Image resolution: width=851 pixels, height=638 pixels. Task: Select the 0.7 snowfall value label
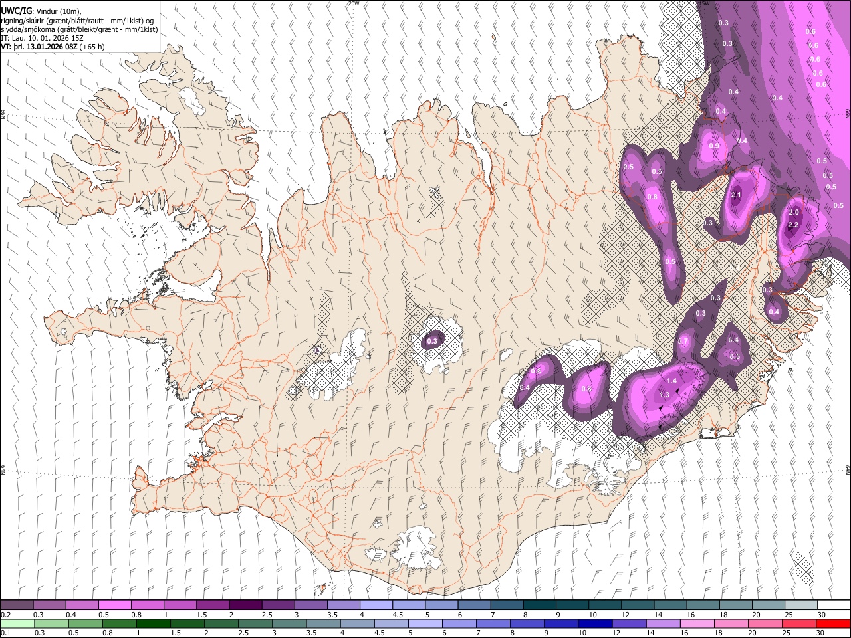coord(683,341)
